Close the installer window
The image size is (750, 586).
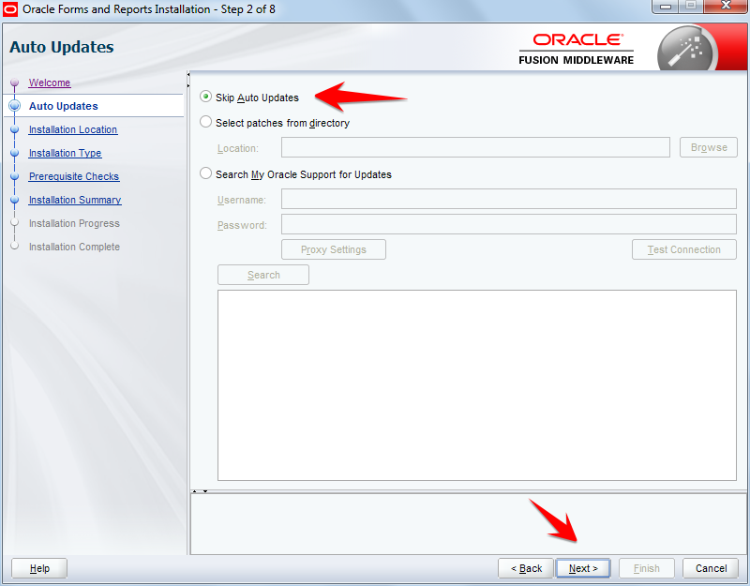(x=726, y=7)
